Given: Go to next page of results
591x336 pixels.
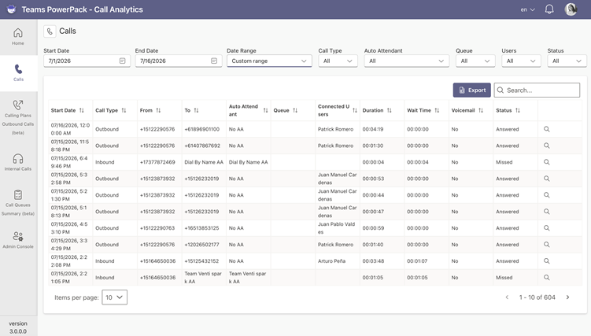Looking at the screenshot, I should [x=567, y=297].
